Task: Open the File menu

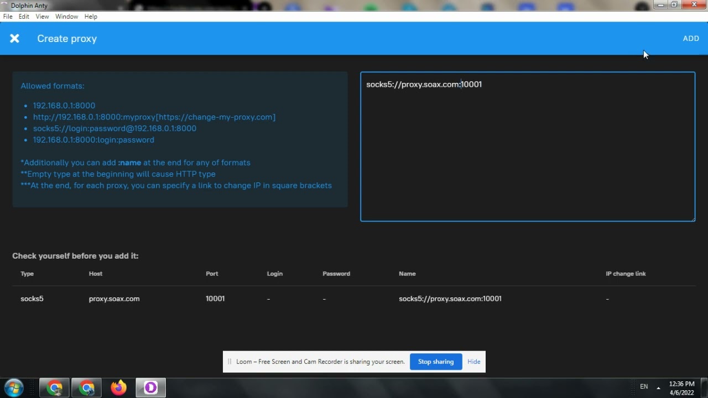Action: (x=8, y=17)
